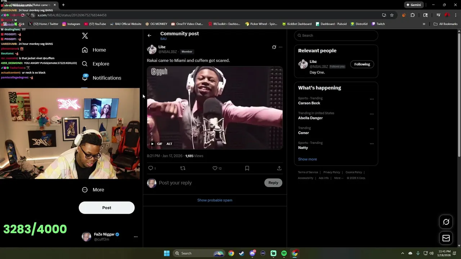Toggle the Following button for Libz
This screenshot has height=259, width=461.
coord(362,64)
